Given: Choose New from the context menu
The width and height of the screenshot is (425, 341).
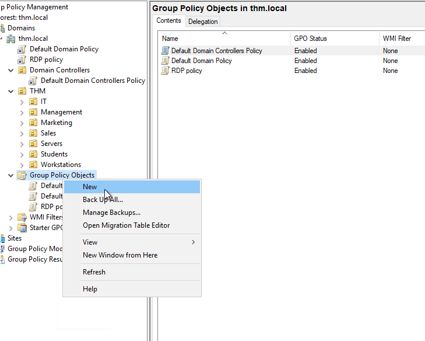Looking at the screenshot, I should 90,187.
